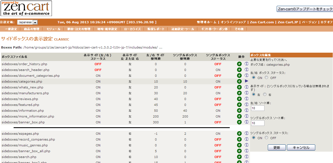Click the キャンセル button
The height and width of the screenshot is (163, 333).
click(301, 147)
